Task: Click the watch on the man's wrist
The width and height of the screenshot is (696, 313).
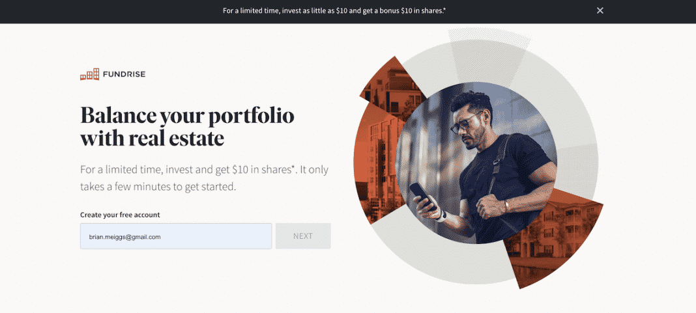Action: [441, 217]
